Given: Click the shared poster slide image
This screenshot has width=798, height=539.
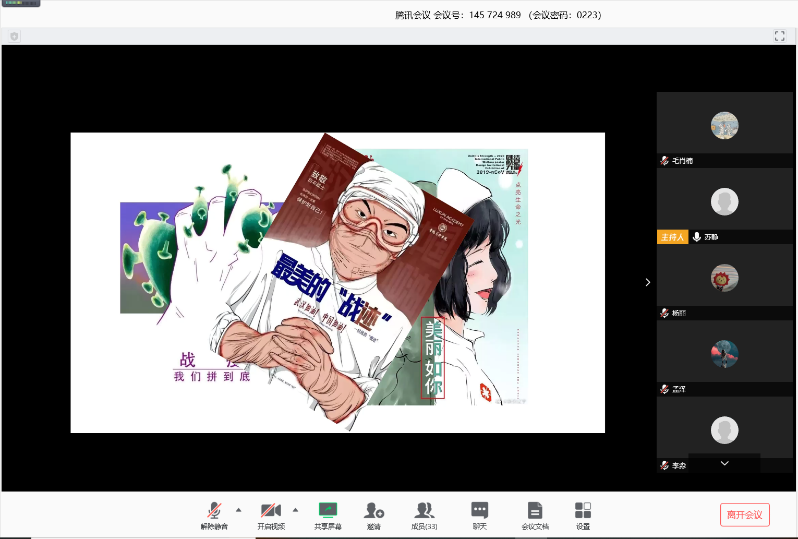Looking at the screenshot, I should click(337, 283).
